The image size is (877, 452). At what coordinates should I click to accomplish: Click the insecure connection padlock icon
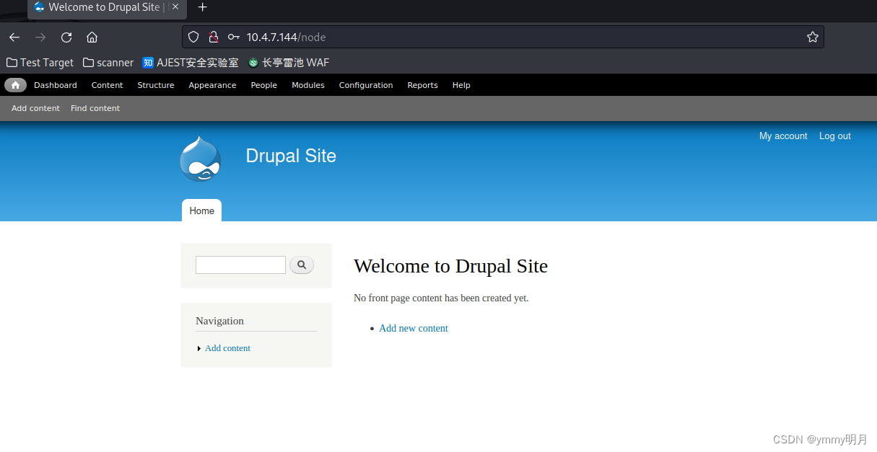click(x=213, y=37)
